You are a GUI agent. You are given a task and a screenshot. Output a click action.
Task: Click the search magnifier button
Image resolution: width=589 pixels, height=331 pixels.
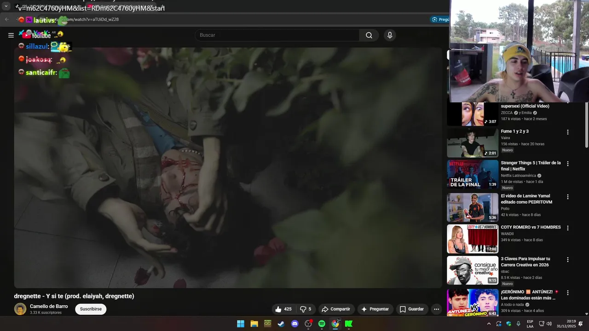[369, 35]
